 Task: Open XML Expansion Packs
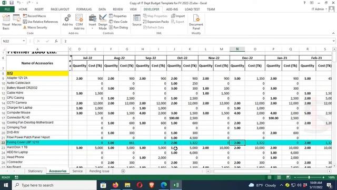(x=156, y=22)
